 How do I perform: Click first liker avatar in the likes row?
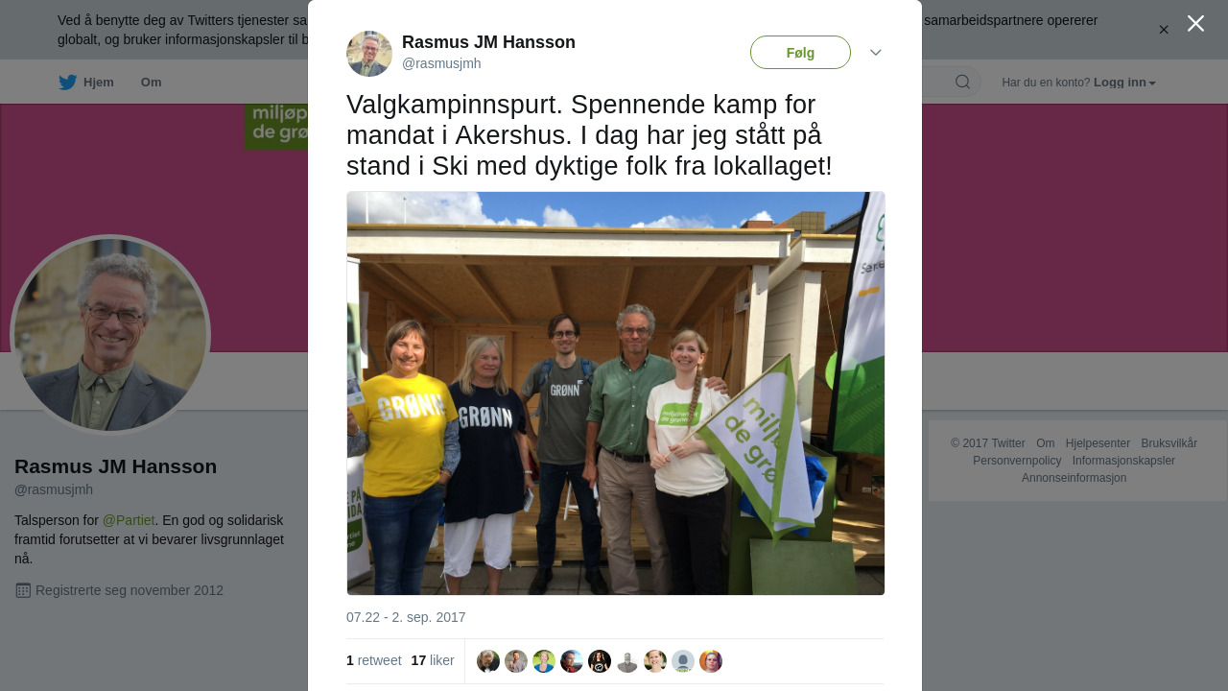[x=488, y=661]
